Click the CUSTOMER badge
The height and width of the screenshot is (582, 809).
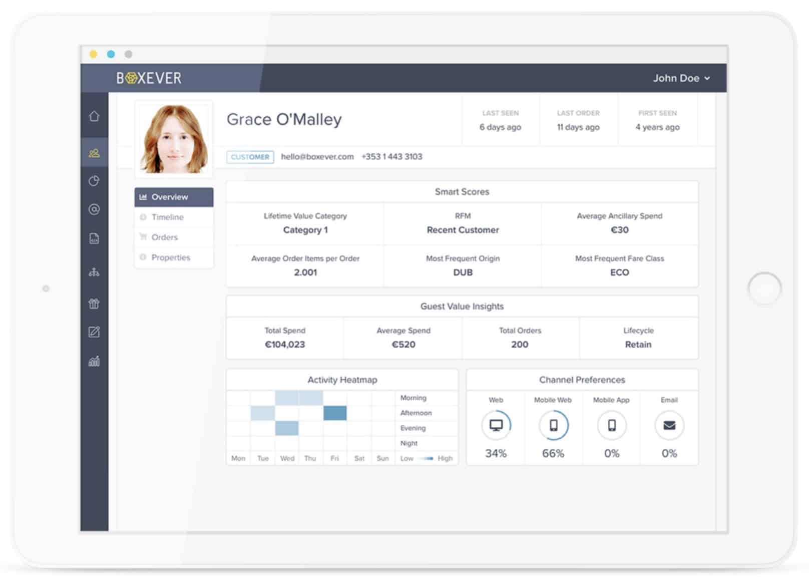pyautogui.click(x=250, y=157)
